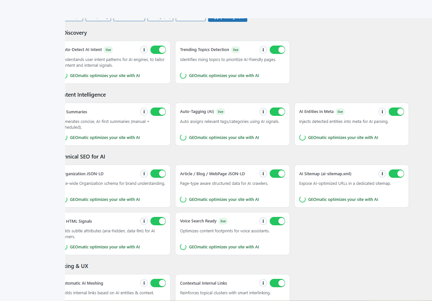Click 'Reinforces topical clusters' description
Image resolution: width=432 pixels, height=301 pixels.
[x=225, y=293]
